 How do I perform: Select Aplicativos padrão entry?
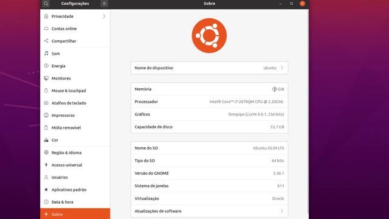click(x=75, y=189)
